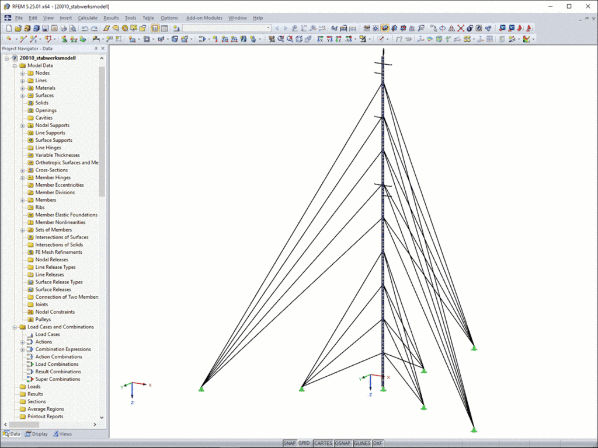Click the isometric view cube icon
598x448 pixels.
(x=299, y=39)
